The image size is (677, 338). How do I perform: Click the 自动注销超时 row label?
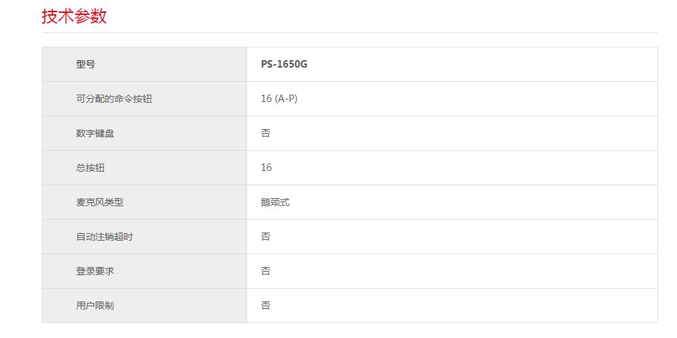pos(100,237)
